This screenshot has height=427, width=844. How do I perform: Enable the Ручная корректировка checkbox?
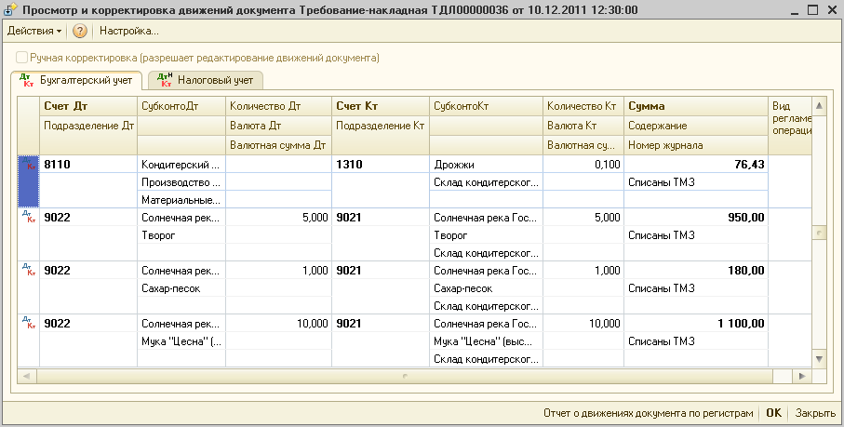coord(21,58)
